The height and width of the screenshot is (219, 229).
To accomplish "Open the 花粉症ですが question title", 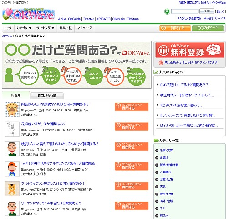I will click(x=43, y=124).
